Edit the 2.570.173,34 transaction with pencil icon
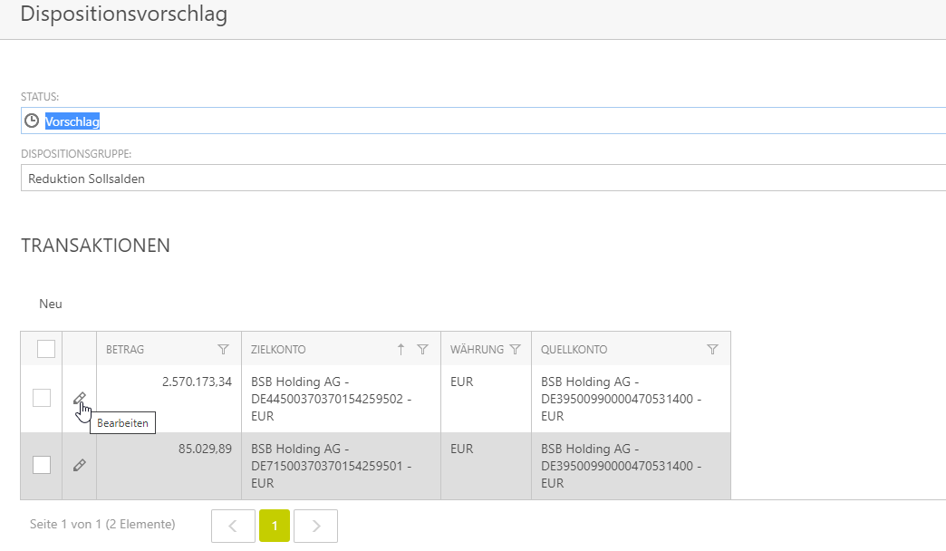Screen dimensions: 946x551 coord(79,398)
